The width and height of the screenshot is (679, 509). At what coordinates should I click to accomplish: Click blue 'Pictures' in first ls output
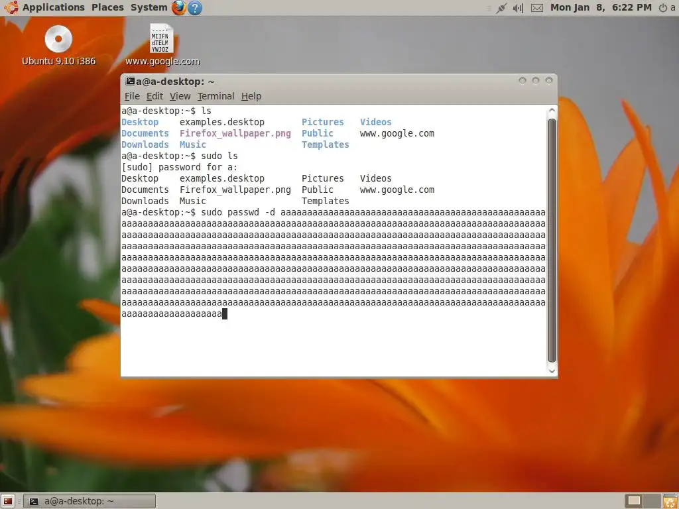pos(323,122)
